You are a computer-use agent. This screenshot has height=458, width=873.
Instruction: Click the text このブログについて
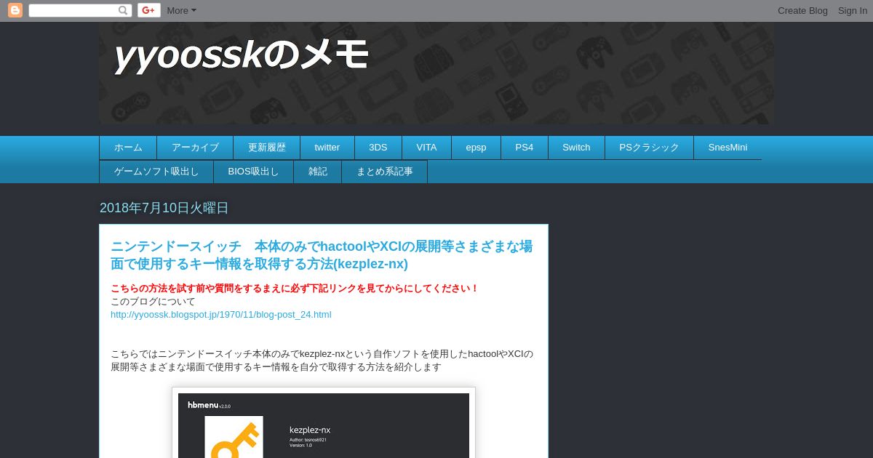153,301
